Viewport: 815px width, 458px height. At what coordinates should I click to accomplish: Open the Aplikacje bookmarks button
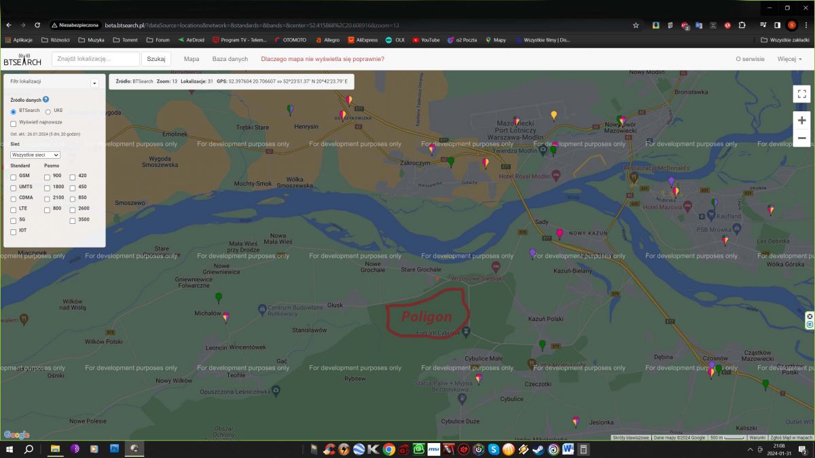[x=19, y=40]
